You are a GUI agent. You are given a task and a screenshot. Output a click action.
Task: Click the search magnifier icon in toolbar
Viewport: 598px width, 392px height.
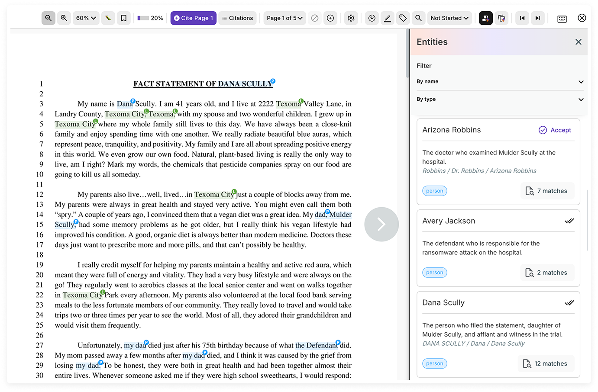[x=418, y=18]
